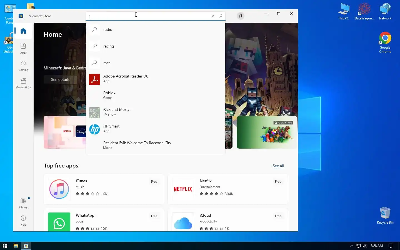The width and height of the screenshot is (400, 250).
Task: Select the 'racing' search suggestion
Action: click(x=156, y=46)
